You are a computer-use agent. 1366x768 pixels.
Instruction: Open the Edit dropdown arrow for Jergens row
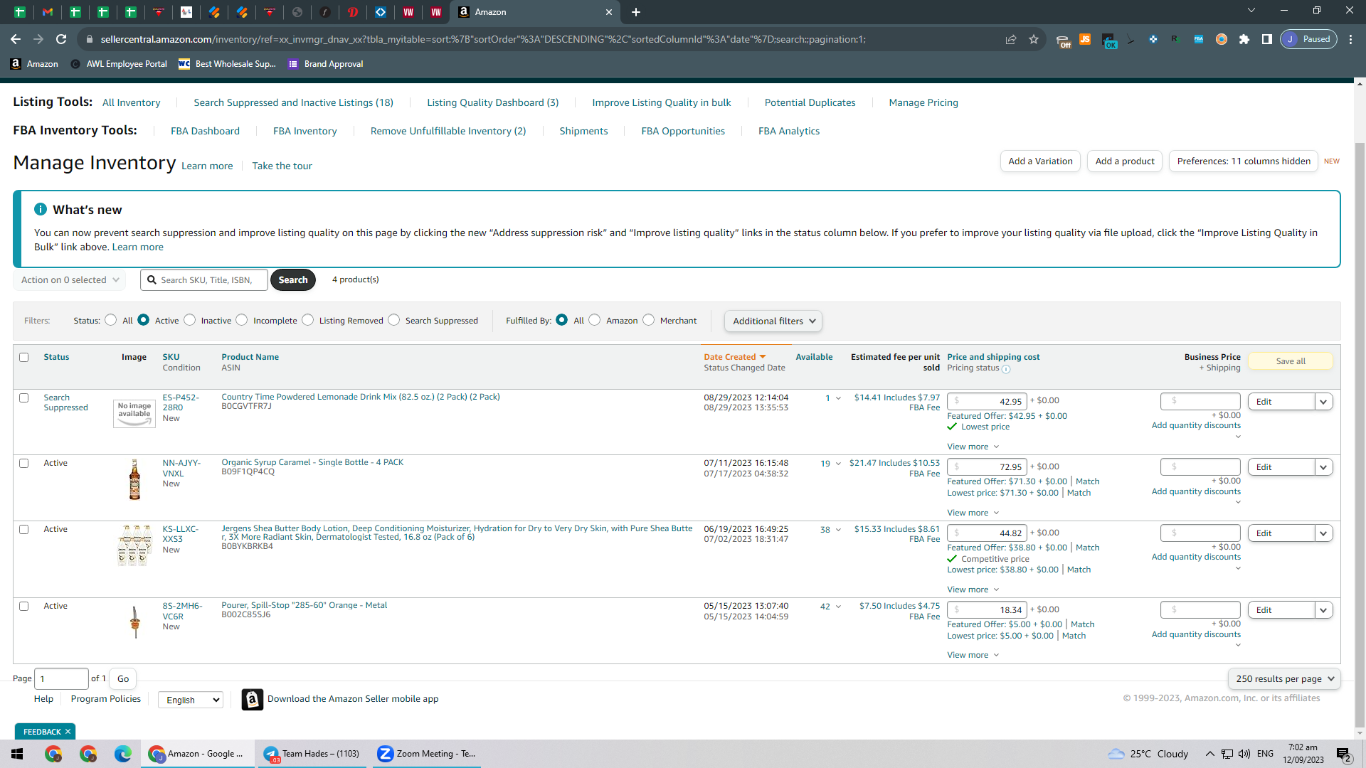click(x=1323, y=533)
